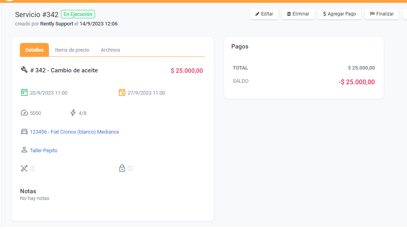The image size is (407, 229).
Task: Open the Items de precio tab
Action: click(72, 50)
